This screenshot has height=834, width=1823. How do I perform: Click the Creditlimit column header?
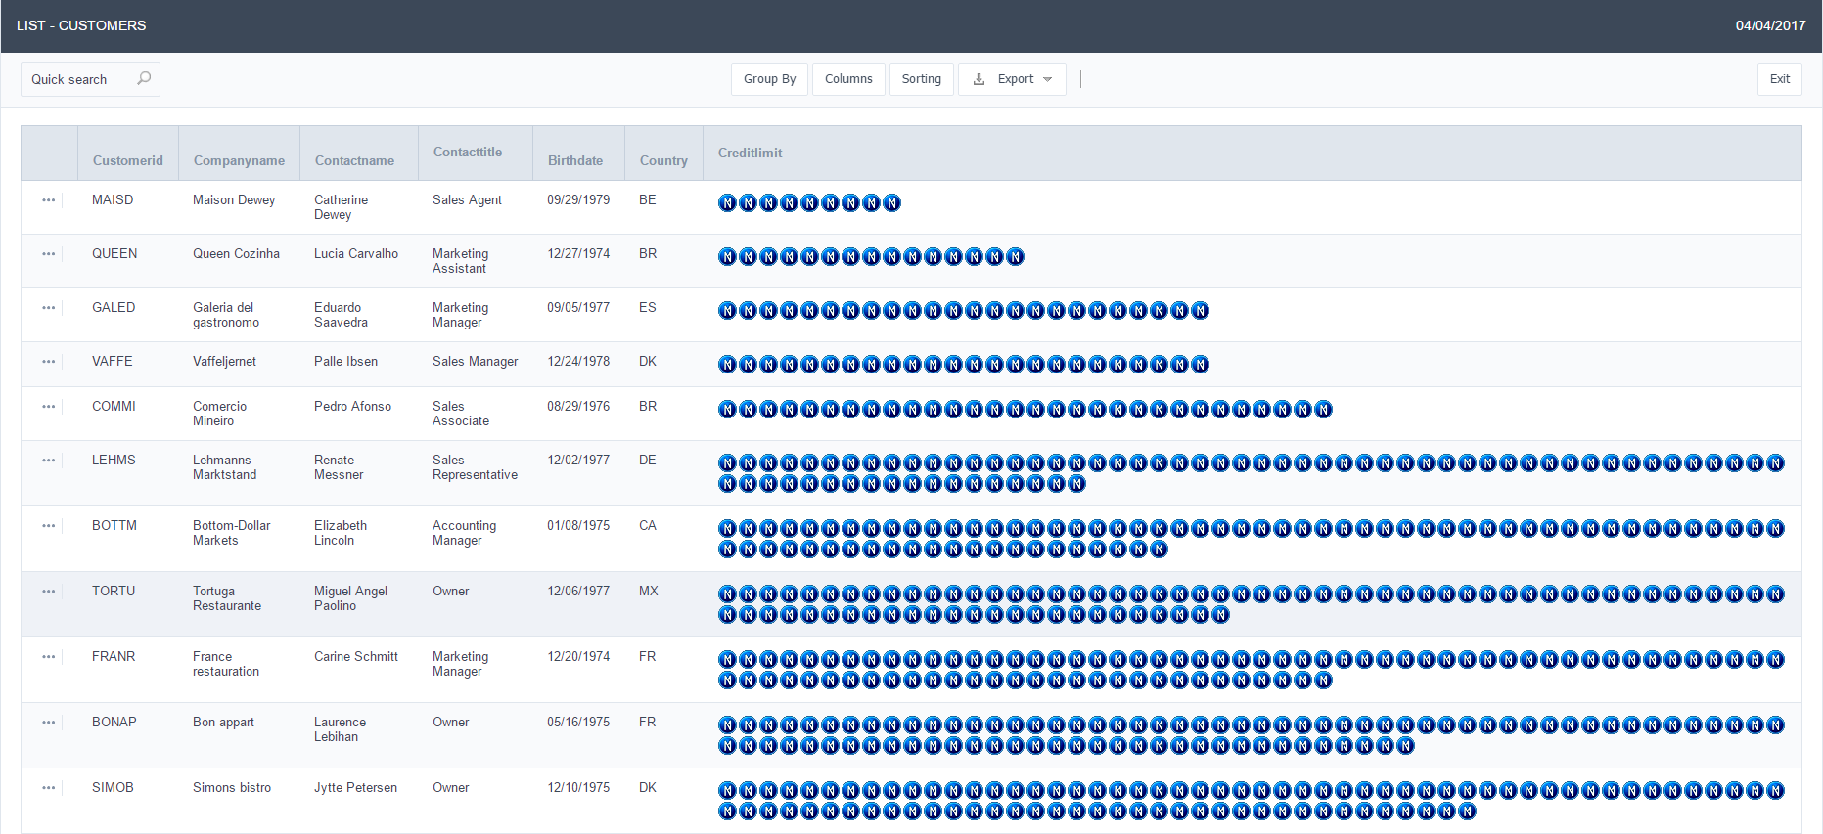pyautogui.click(x=751, y=154)
